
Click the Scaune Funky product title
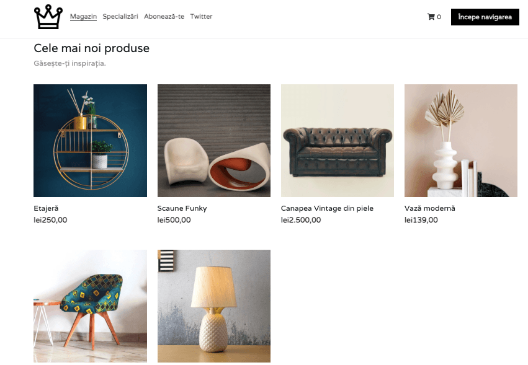tap(182, 208)
